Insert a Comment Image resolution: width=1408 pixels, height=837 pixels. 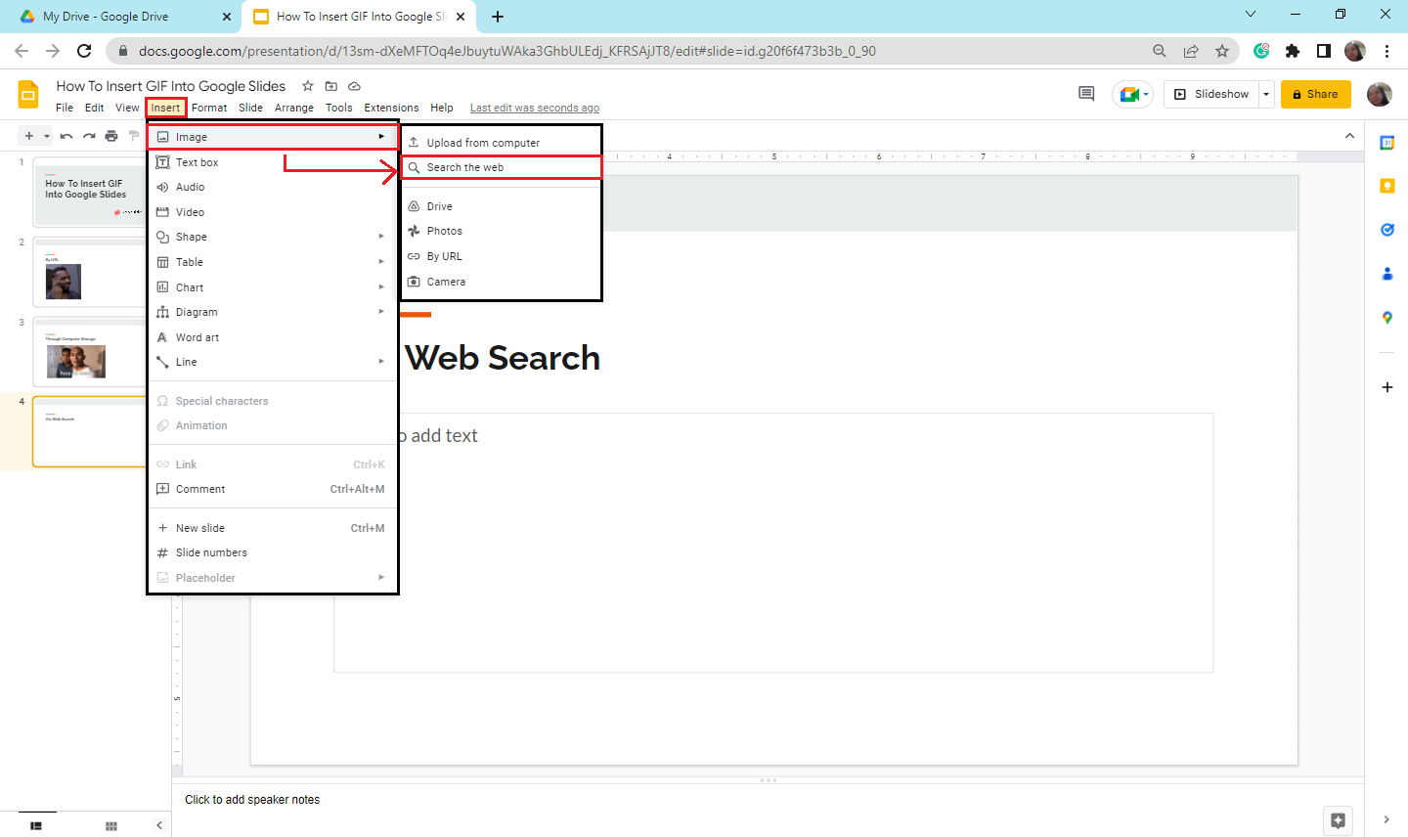tap(273, 489)
